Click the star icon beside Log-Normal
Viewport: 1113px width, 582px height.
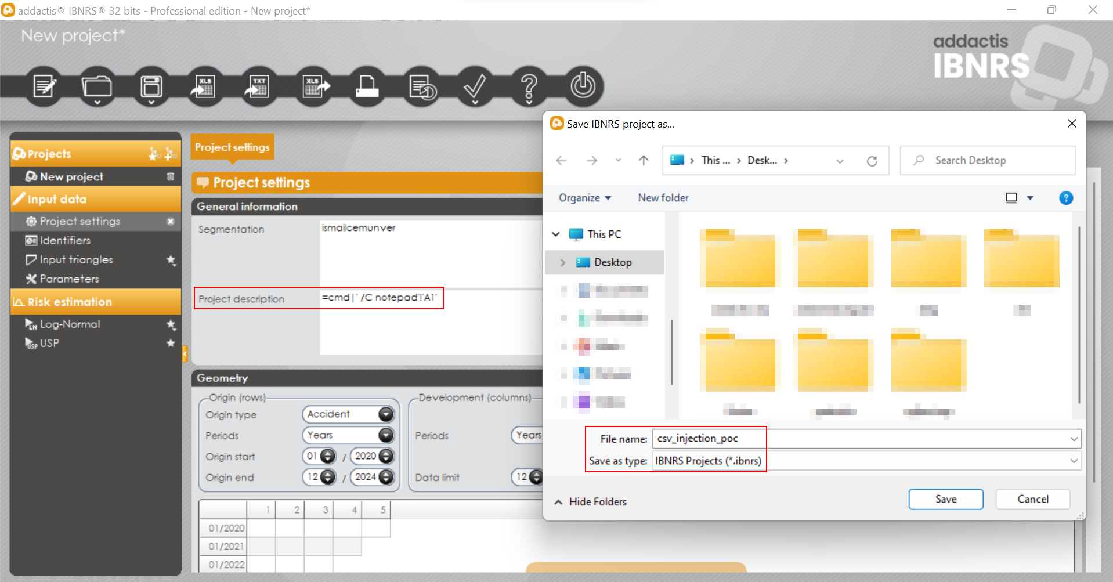pyautogui.click(x=171, y=324)
